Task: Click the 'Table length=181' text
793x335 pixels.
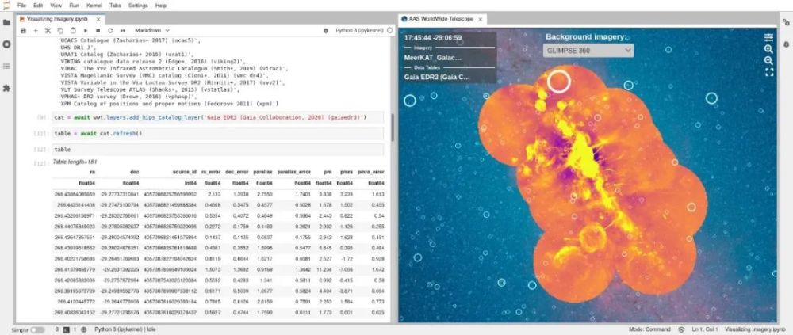Action: [75, 162]
